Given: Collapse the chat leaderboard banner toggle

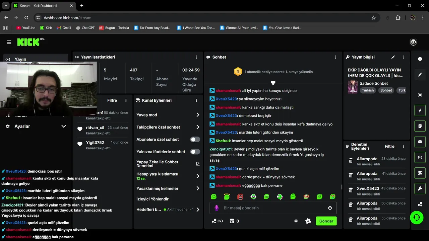Looking at the screenshot, I should click(x=273, y=83).
